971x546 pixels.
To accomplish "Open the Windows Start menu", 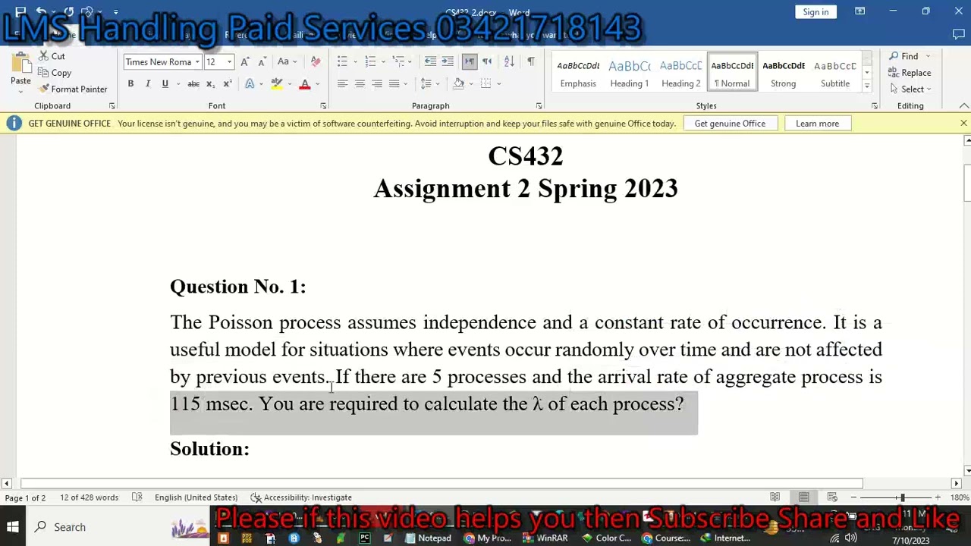I will (x=13, y=527).
